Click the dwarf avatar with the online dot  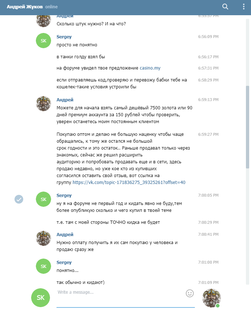[212, 298]
